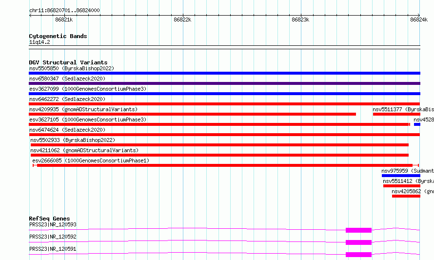
Task: Open esv3627099 (1000GenomesConsortiumPhase3) label
Action: [x=88, y=89]
